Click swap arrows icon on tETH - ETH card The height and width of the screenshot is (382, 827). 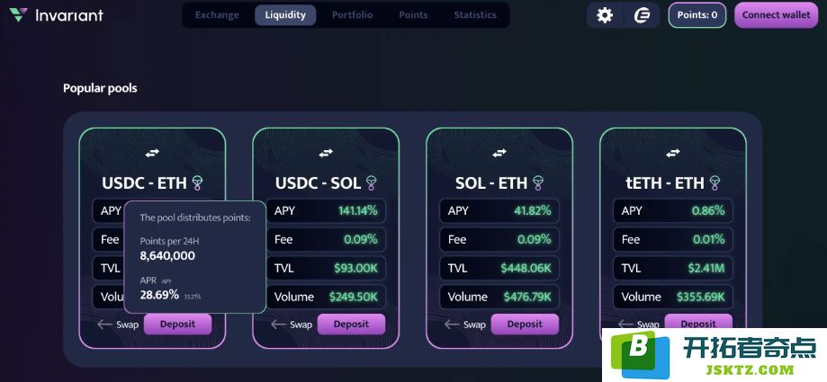(x=673, y=154)
